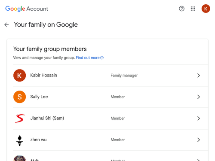This screenshot has height=161, width=215.
Task: Open the Google apps grid icon
Action: pyautogui.click(x=193, y=9)
